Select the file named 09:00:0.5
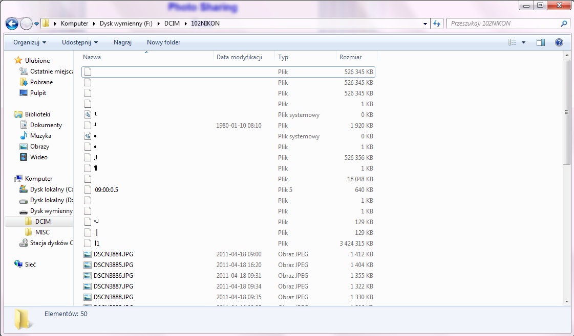The image size is (574, 336). click(x=106, y=190)
